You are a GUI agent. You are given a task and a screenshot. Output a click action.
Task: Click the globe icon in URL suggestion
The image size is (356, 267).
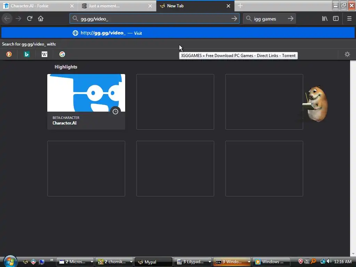coord(75,33)
